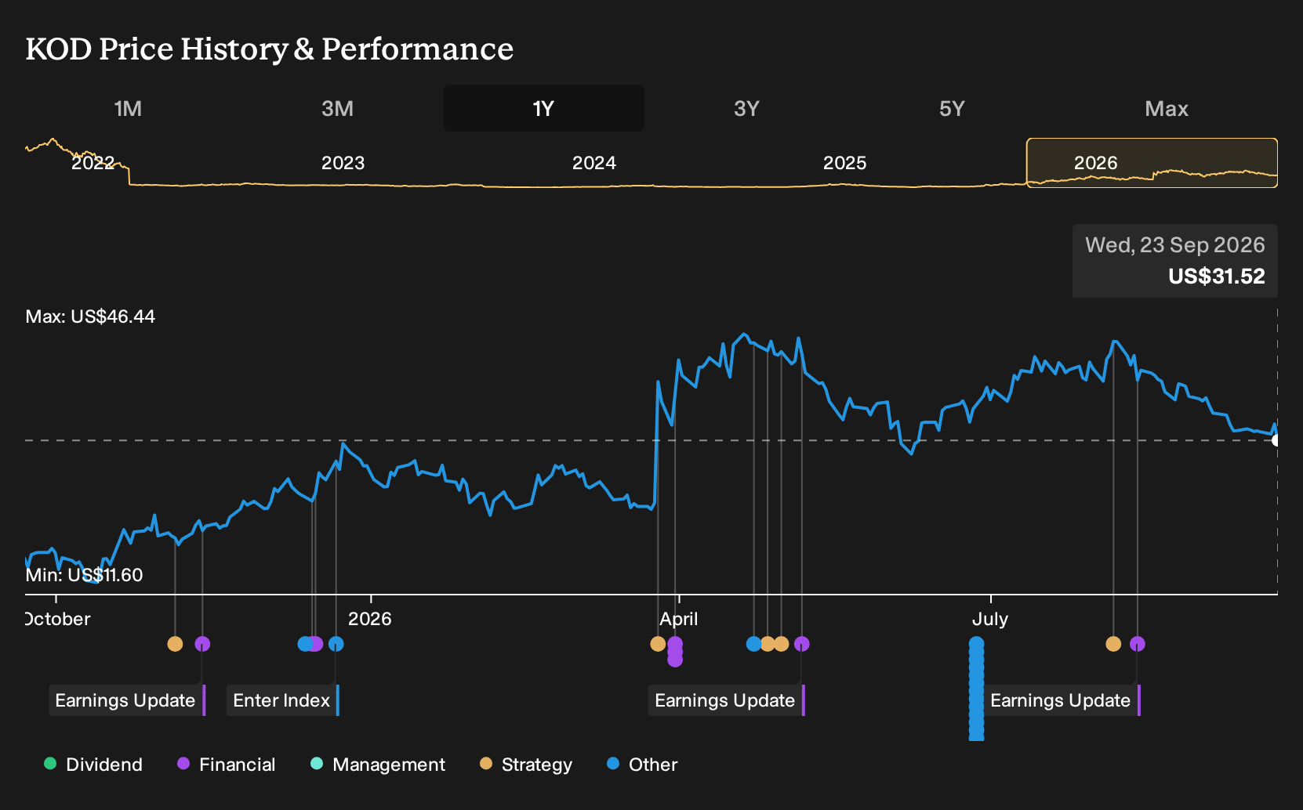The width and height of the screenshot is (1303, 810).
Task: Click blue dot overlapping purple dot before 2026
Action: pyautogui.click(x=306, y=644)
